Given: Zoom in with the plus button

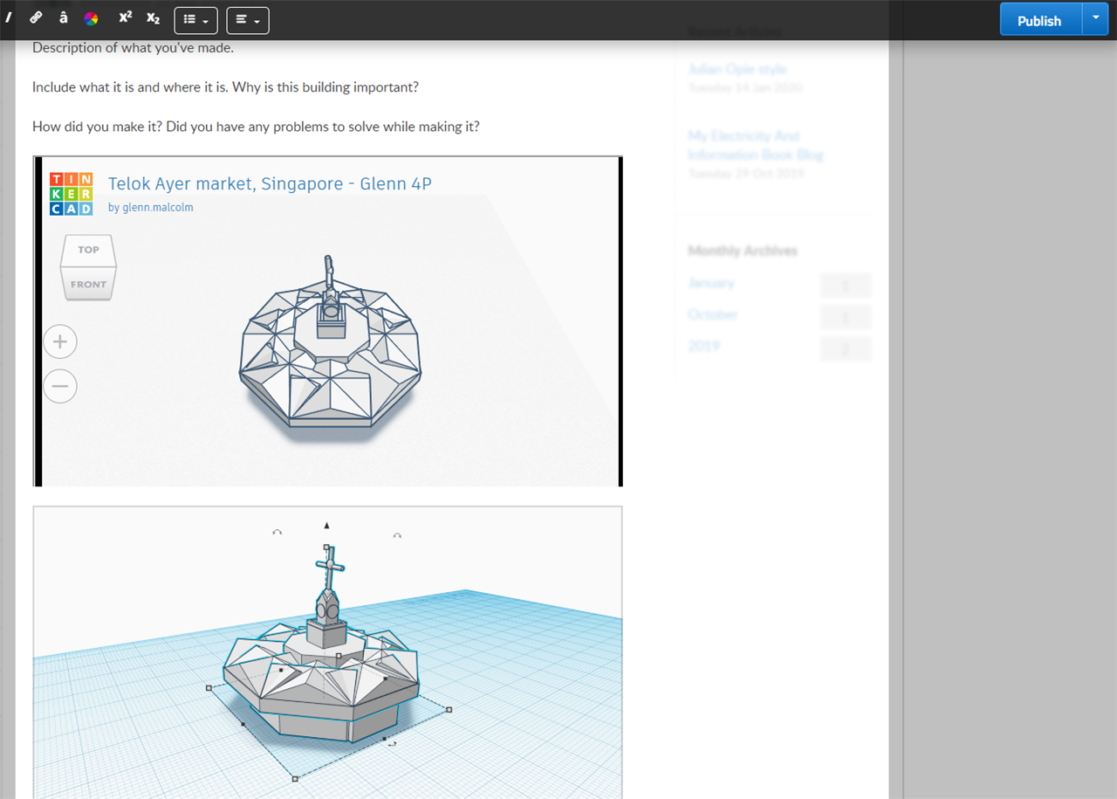Looking at the screenshot, I should pyautogui.click(x=60, y=341).
